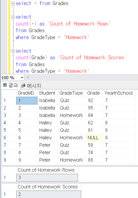Select the Grade cell with 62
The width and height of the screenshot is (138, 198).
click(x=94, y=123)
